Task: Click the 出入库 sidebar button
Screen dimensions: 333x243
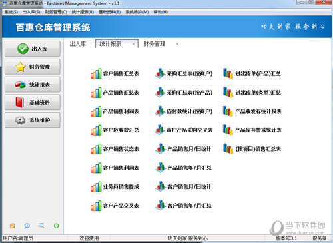Action: (x=33, y=49)
